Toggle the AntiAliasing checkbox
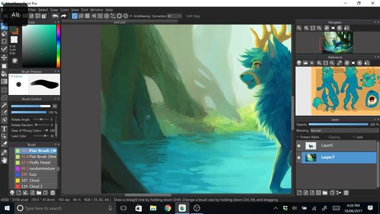The image size is (380, 214). [x=131, y=16]
